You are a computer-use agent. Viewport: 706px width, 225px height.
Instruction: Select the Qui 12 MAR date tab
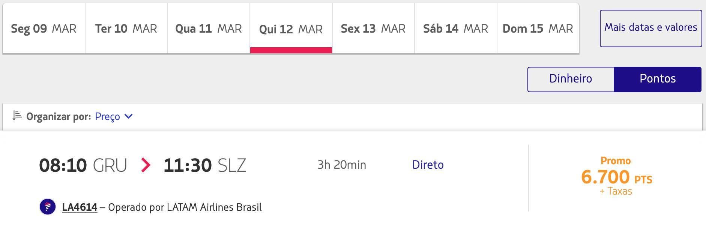click(x=291, y=28)
